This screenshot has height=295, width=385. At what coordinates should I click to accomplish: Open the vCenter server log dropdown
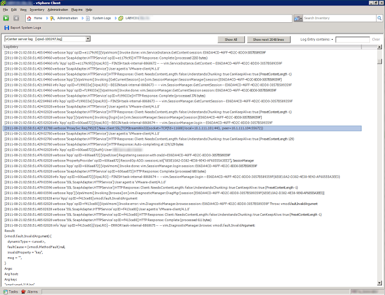pyautogui.click(x=87, y=39)
